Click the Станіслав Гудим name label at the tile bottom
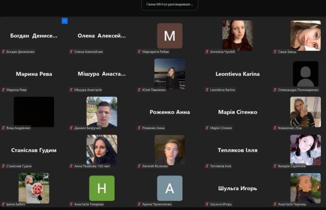The image size is (326, 210). point(19,166)
